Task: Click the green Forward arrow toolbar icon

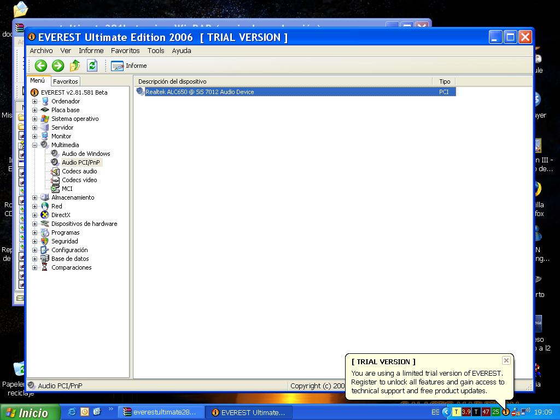Action: tap(58, 66)
